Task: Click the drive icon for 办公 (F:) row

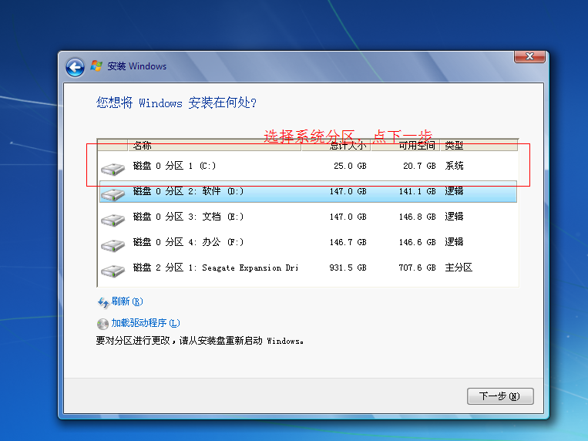Action: [x=113, y=245]
